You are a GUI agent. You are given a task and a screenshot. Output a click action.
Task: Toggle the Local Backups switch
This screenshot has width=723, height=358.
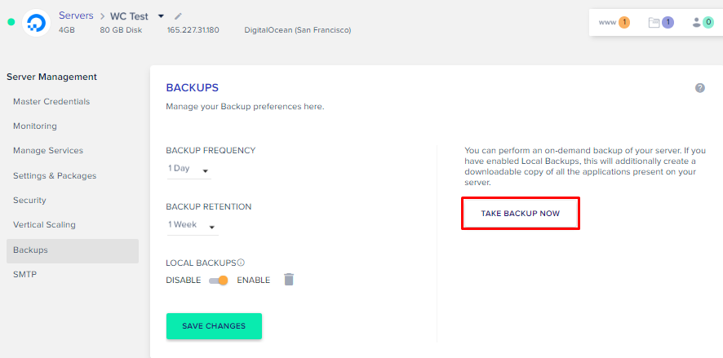tap(219, 281)
